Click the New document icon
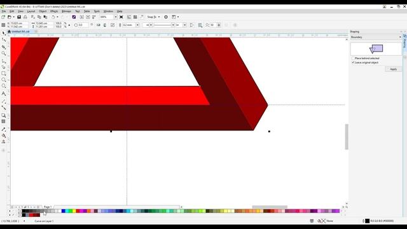Screen dimensions: 407x229 pyautogui.click(x=3, y=17)
